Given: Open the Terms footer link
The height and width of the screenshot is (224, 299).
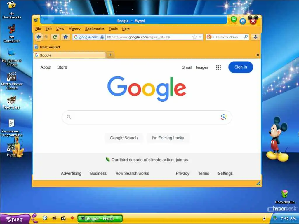Looking at the screenshot, I should [x=204, y=173].
